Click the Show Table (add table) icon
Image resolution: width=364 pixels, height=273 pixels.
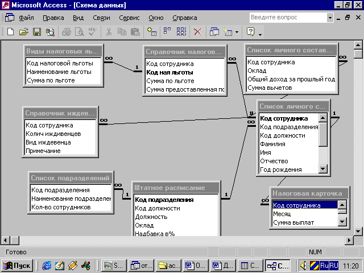pos(151,32)
